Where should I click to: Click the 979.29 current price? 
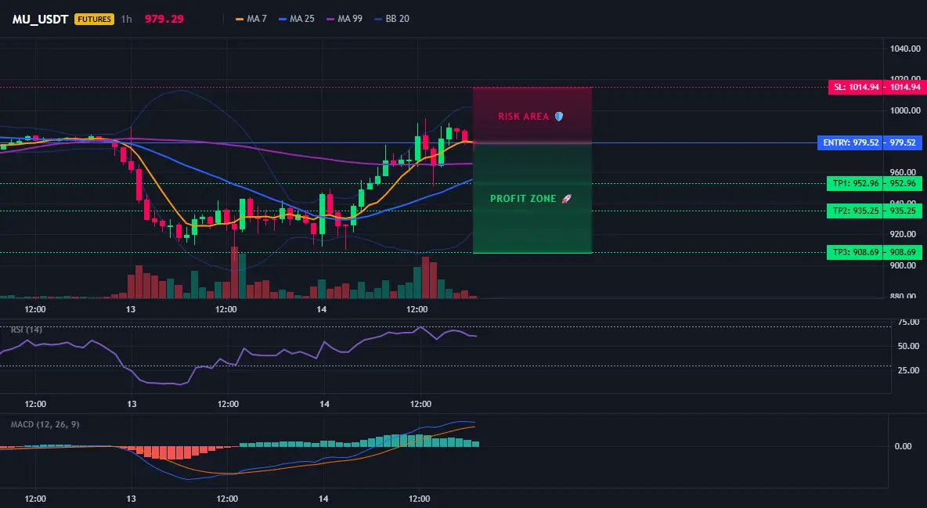[164, 19]
